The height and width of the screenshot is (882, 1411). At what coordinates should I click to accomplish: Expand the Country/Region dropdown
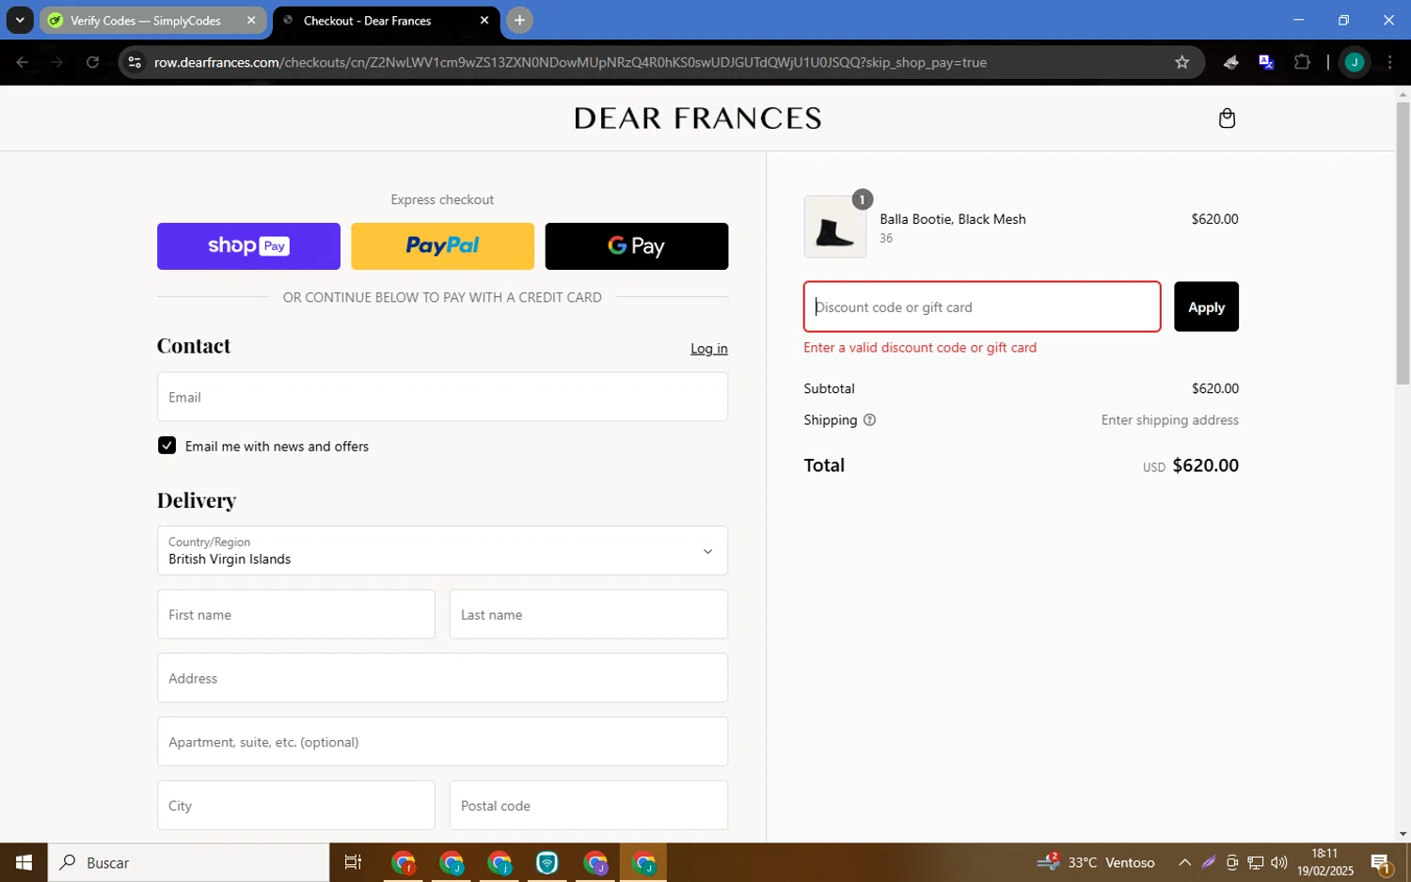point(442,550)
